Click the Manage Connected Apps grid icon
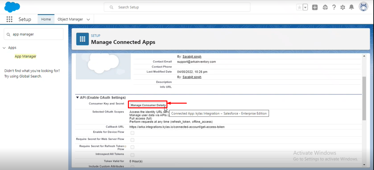The image size is (374, 170). 82,39
